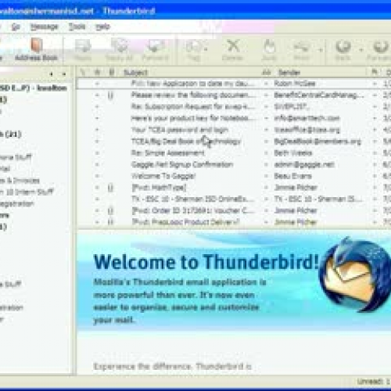Open the Print button dropdown arrow
Screen dimensions: 391x391
point(321,49)
